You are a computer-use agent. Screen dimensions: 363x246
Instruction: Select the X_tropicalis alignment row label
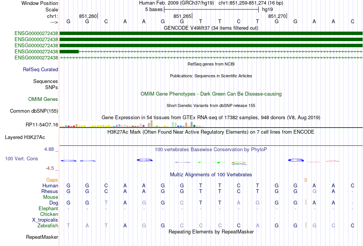coord(45,220)
